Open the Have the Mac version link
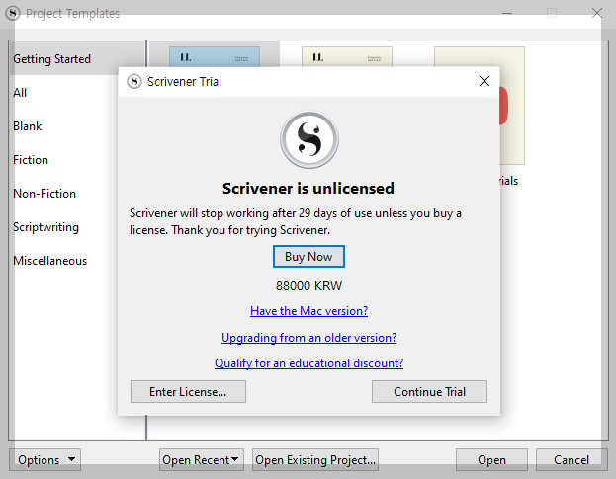This screenshot has width=616, height=479. tap(309, 311)
